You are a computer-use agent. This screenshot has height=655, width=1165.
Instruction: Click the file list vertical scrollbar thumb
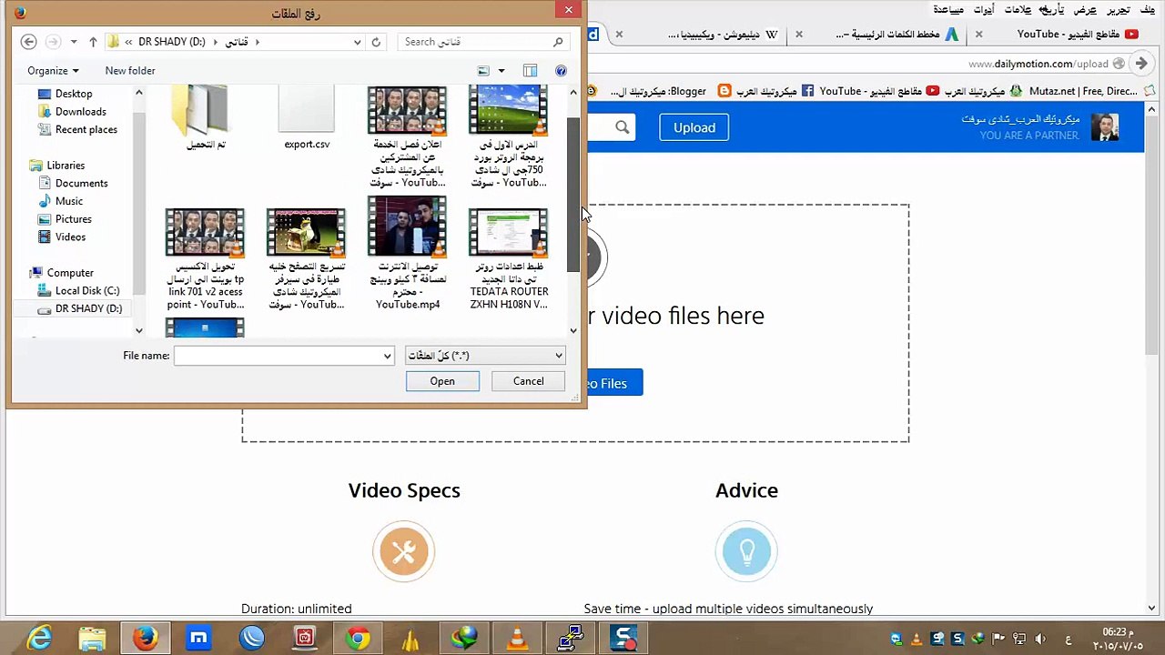point(572,195)
